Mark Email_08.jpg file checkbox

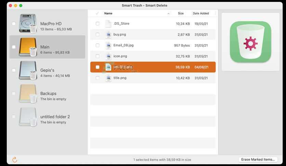97,45
